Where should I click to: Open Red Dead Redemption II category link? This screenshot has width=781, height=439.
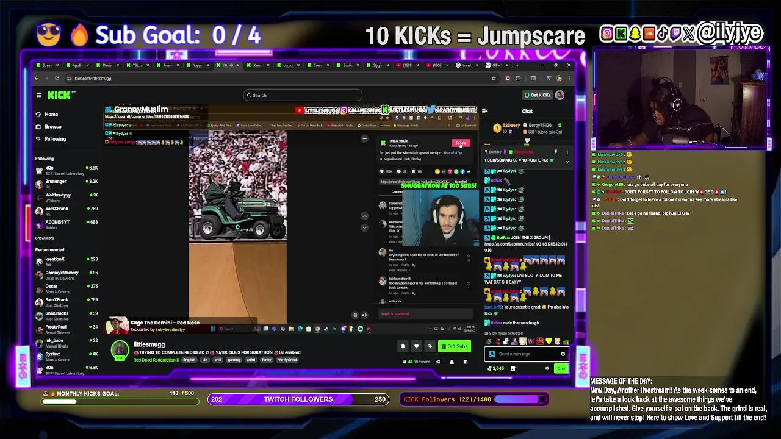pos(156,360)
